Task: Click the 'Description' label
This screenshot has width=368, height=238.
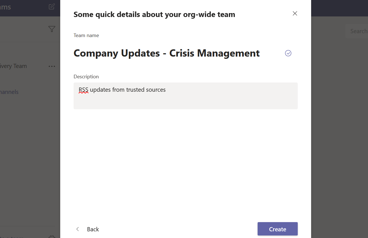Action: point(86,77)
